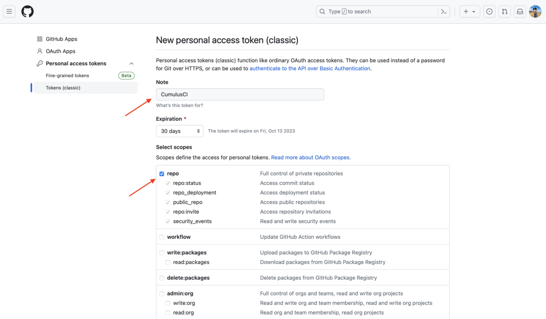Screen dimensions: 546x319
Task: Tick the admin:org scope checkbox
Action: 162,294
